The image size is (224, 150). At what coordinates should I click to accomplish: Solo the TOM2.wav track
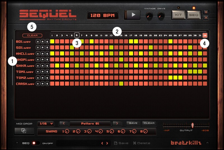(x=47, y=78)
